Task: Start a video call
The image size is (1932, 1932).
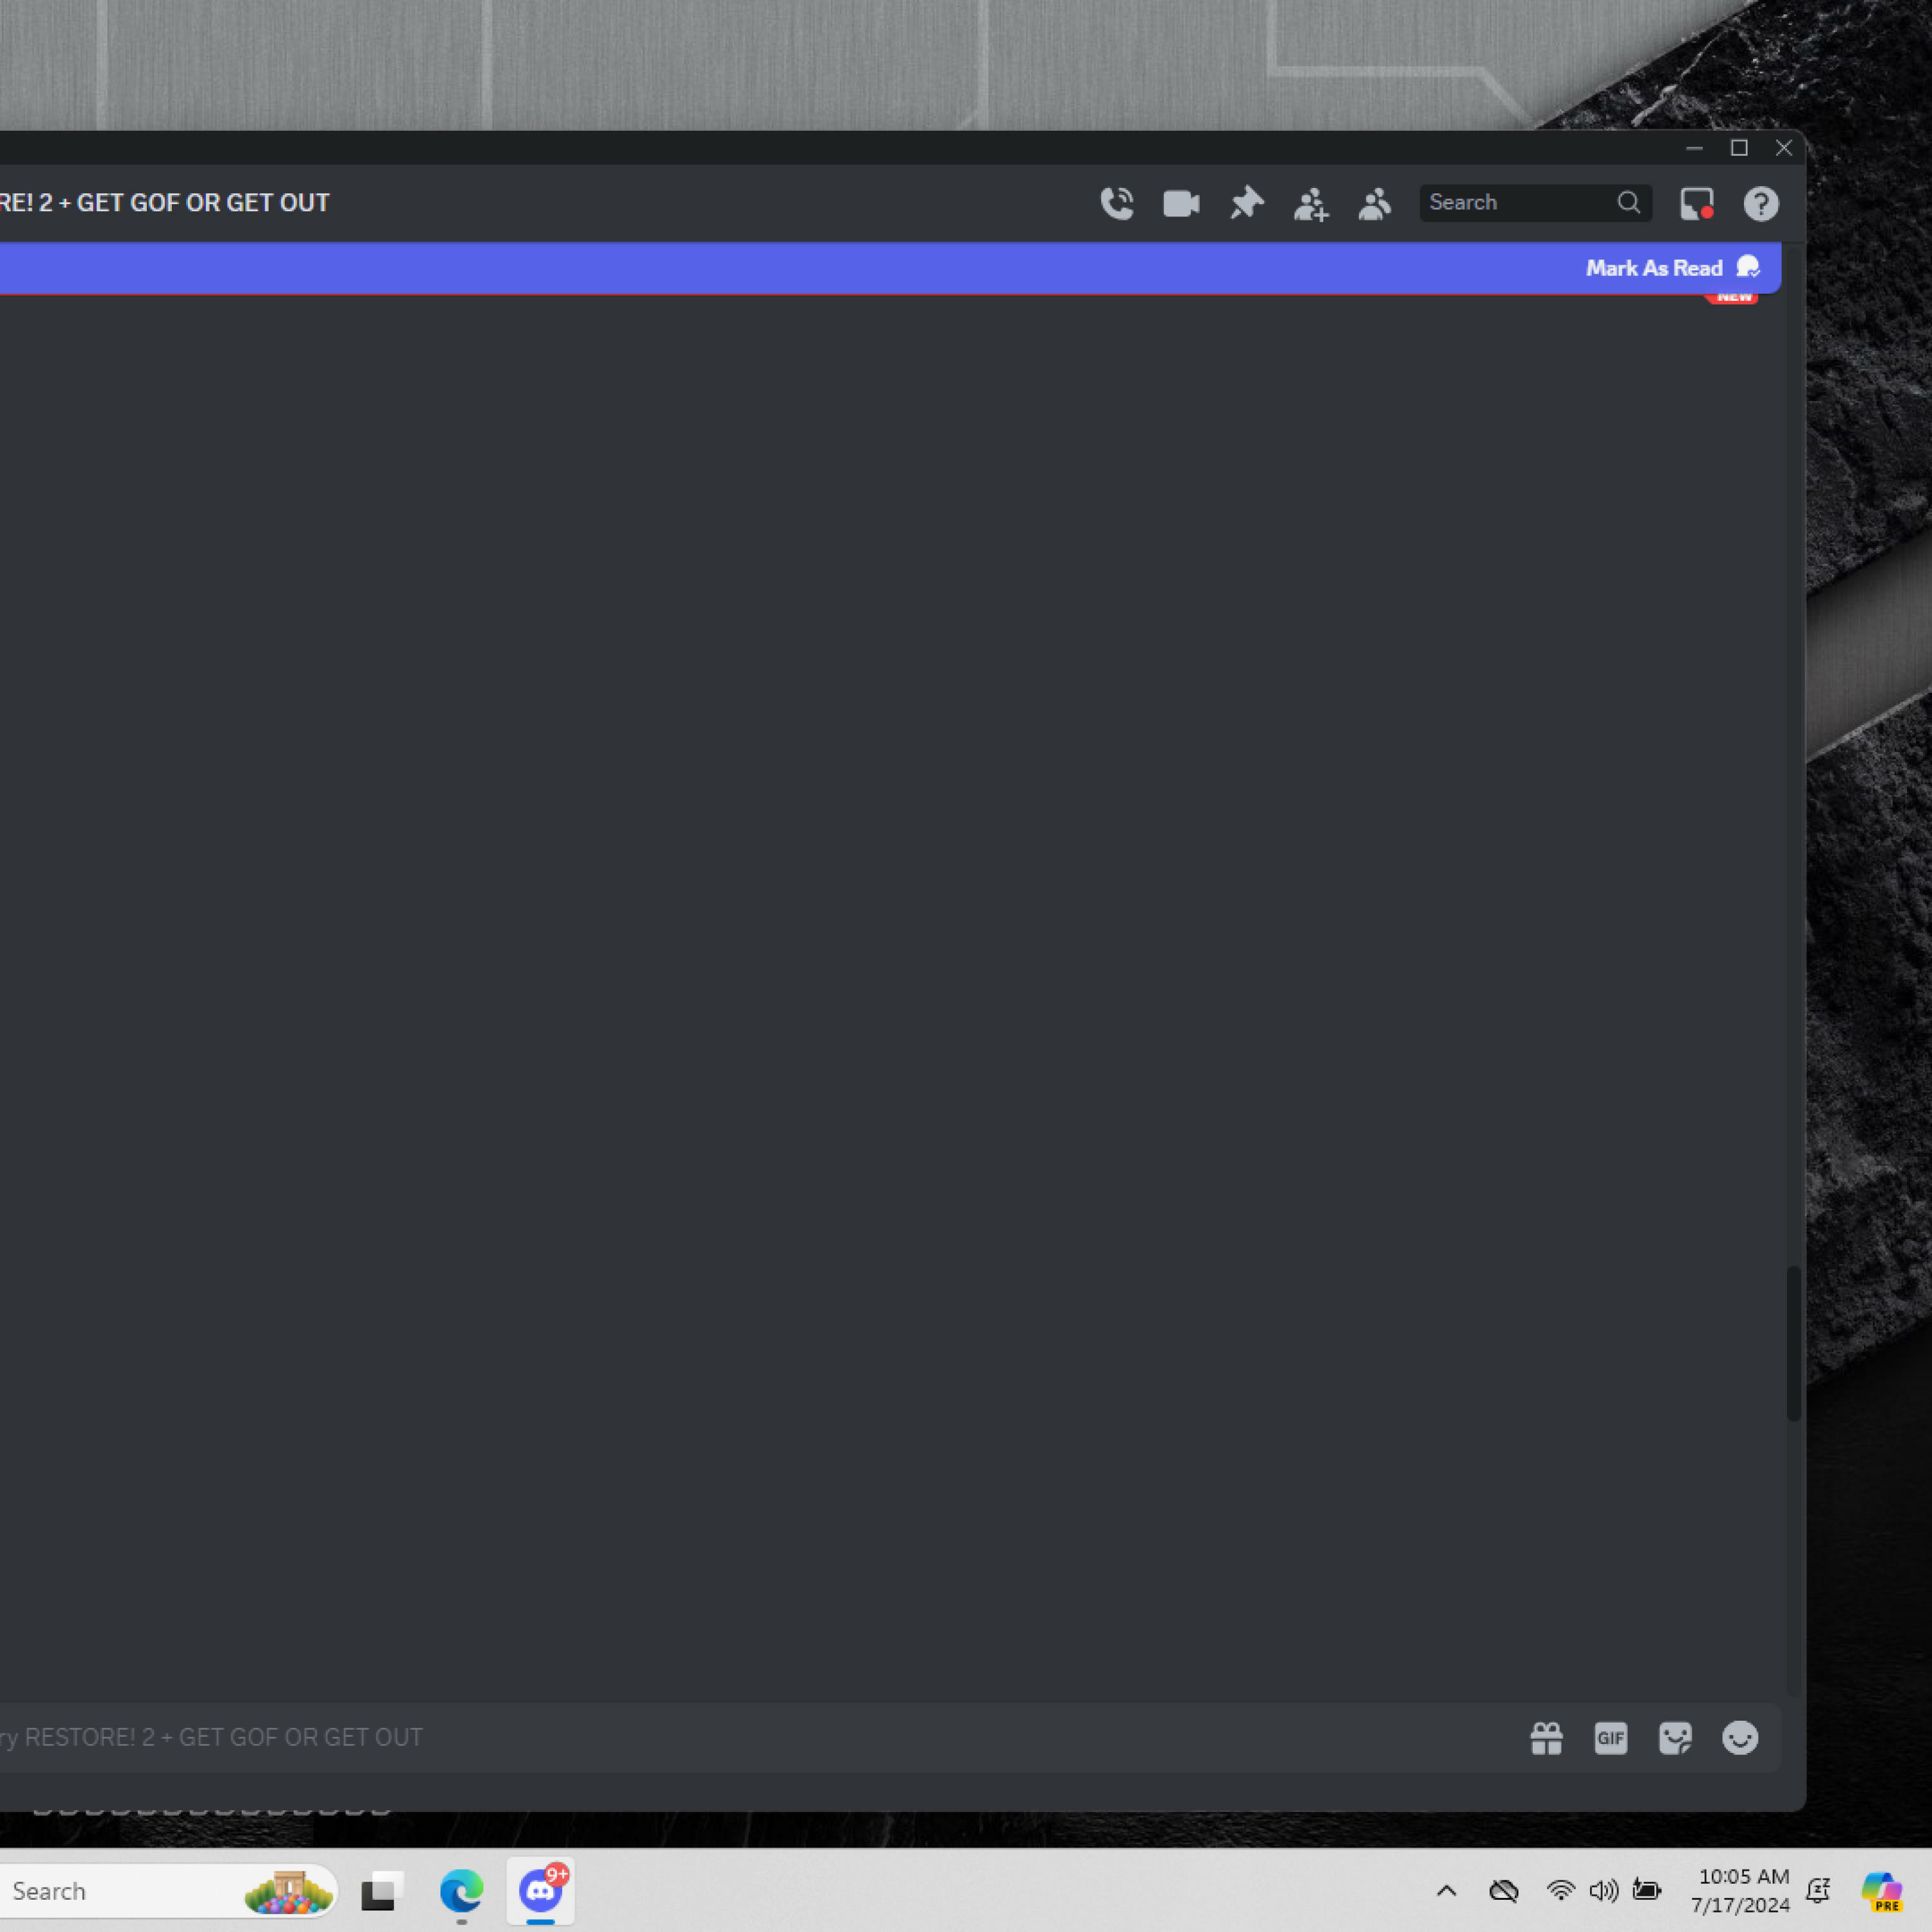Action: (x=1181, y=203)
